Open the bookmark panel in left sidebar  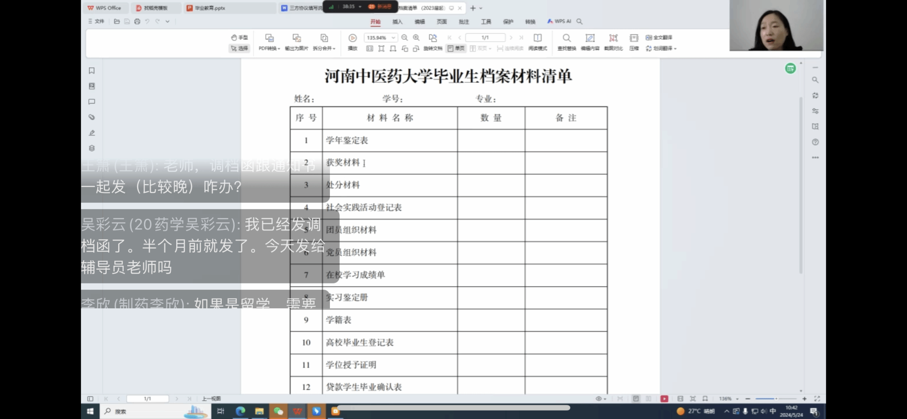click(92, 71)
